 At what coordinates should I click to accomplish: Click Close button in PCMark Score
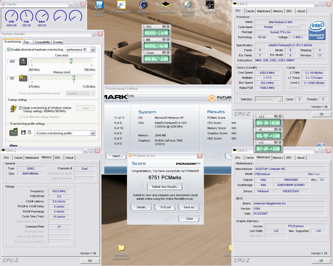189,219
